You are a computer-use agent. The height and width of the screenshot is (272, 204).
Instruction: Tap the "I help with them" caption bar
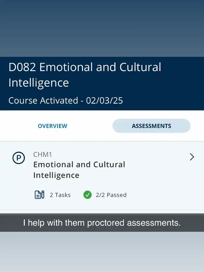(x=102, y=223)
